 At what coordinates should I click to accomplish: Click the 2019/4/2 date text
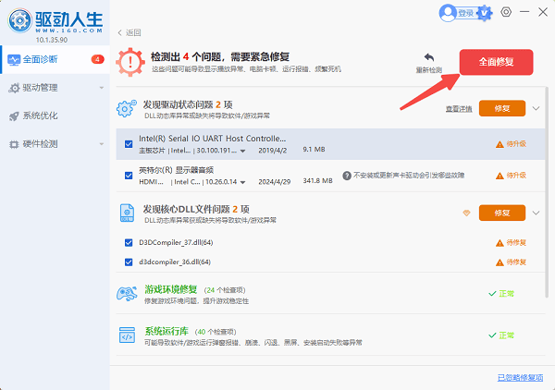click(x=273, y=151)
